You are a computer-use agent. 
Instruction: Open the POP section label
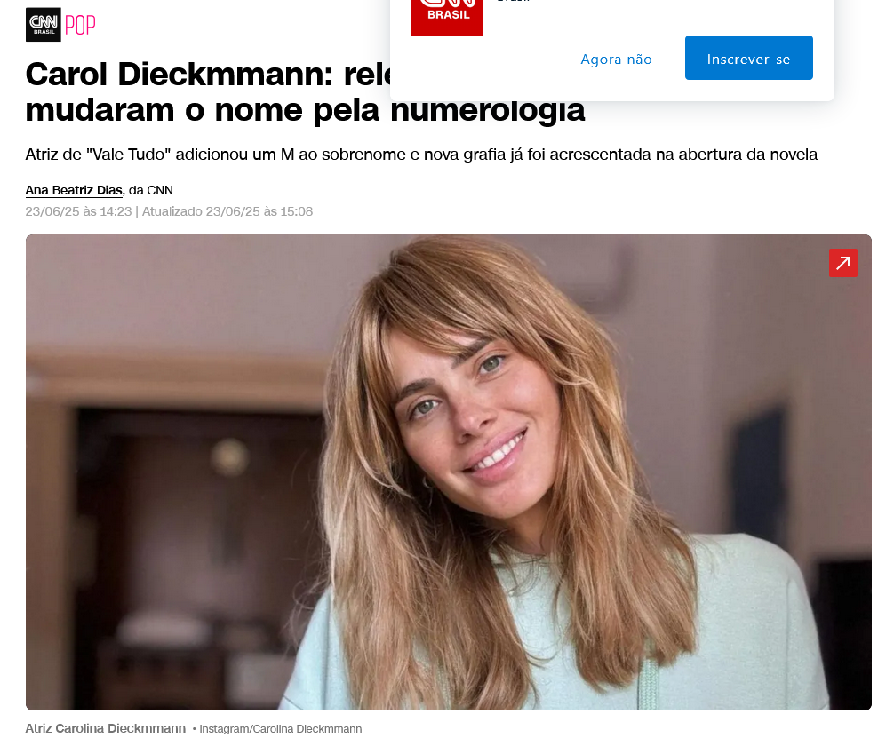tap(80, 26)
